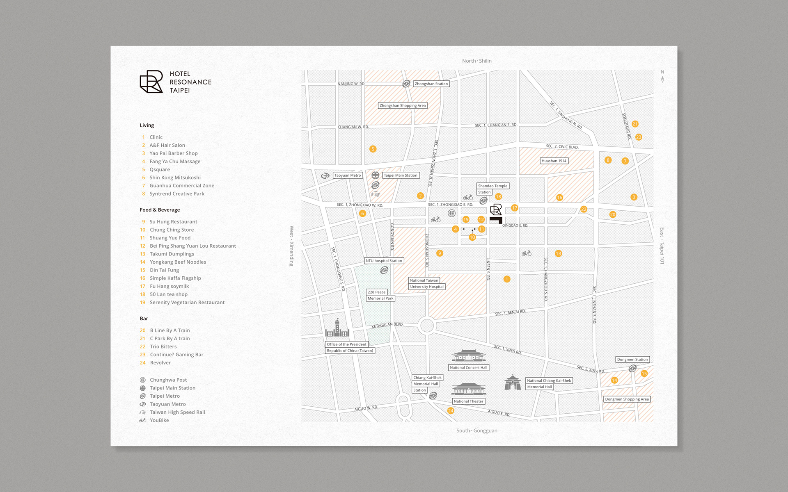Image resolution: width=788 pixels, height=492 pixels.
Task: Click the Food & Beverage section heading
Action: pyautogui.click(x=160, y=210)
